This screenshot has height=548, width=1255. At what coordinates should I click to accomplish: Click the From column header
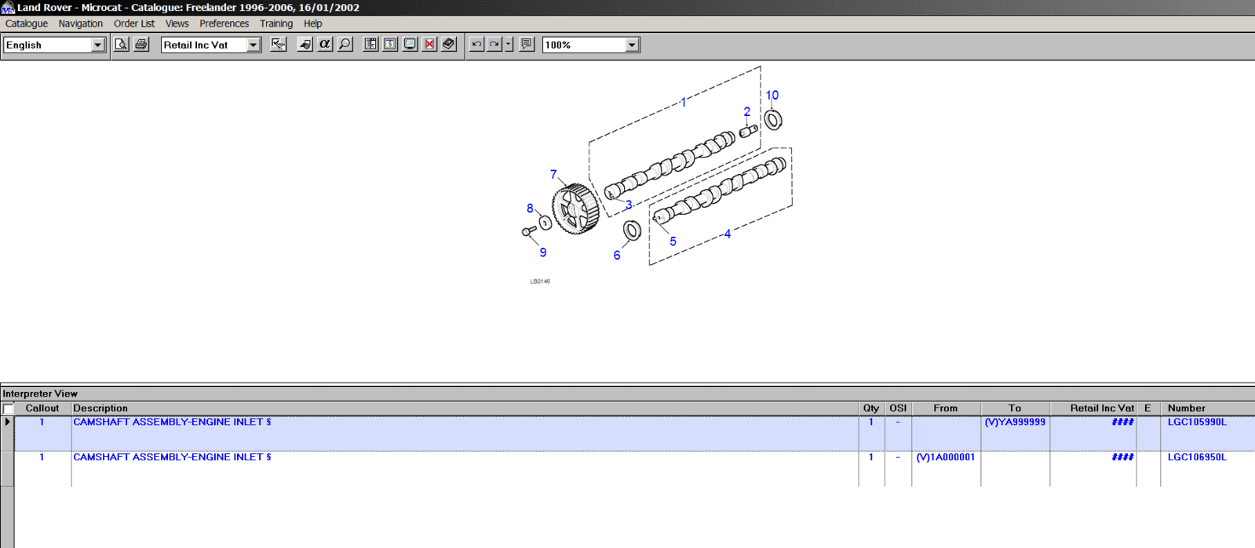[946, 408]
